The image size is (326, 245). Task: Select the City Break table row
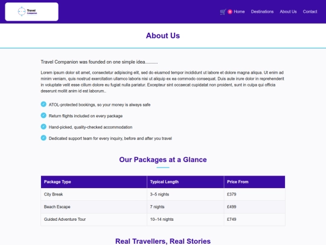(163, 194)
